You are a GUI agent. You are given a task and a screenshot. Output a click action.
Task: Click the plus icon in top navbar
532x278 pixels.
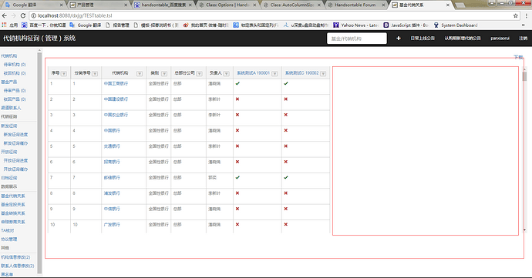point(399,39)
